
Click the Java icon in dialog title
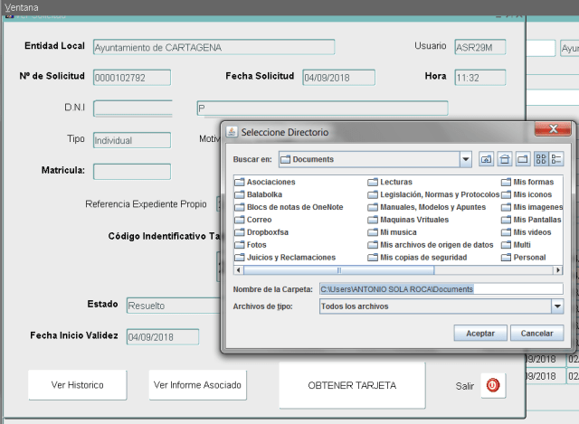(232, 132)
